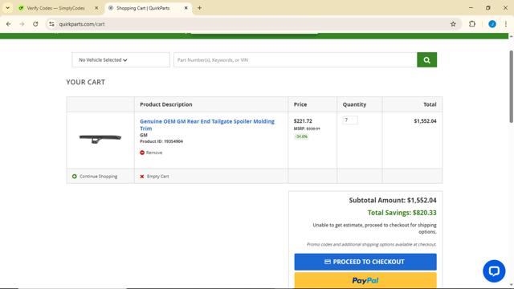Click the spoiler product thumbnail image
The image size is (514, 289).
pyautogui.click(x=100, y=139)
